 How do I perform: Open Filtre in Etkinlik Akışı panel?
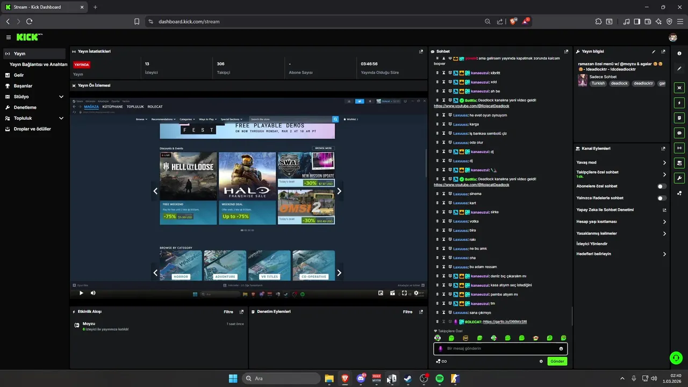tap(228, 312)
